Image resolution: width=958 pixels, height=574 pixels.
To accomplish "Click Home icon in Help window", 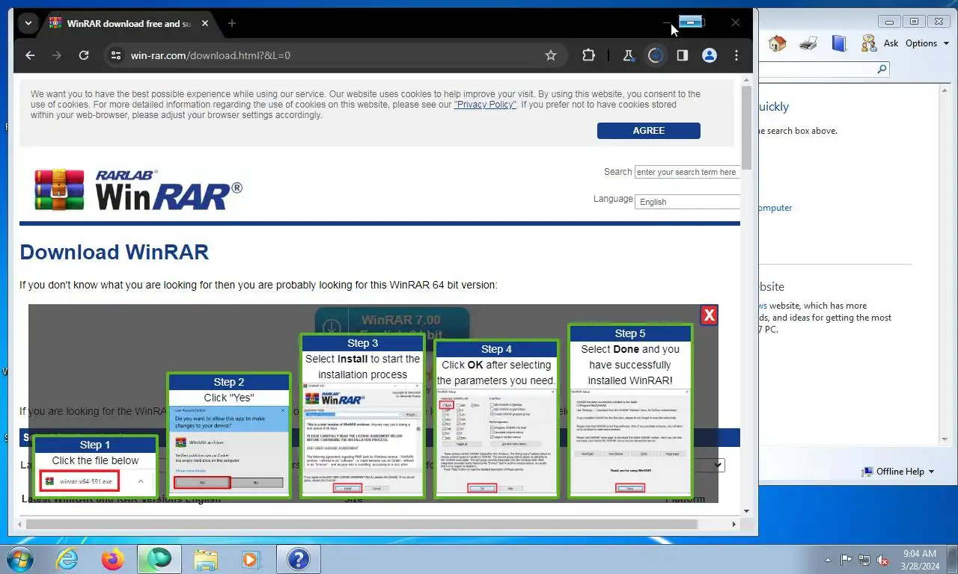I will (x=778, y=43).
